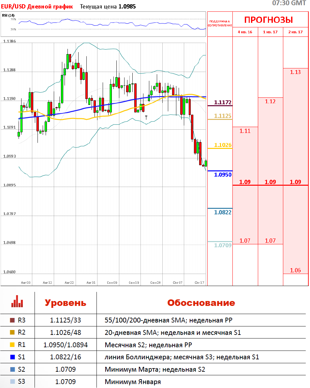Screen dimensions: 310x388
Task: Click the '1.0950/1.0894' level cell
Action: (x=66, y=345)
